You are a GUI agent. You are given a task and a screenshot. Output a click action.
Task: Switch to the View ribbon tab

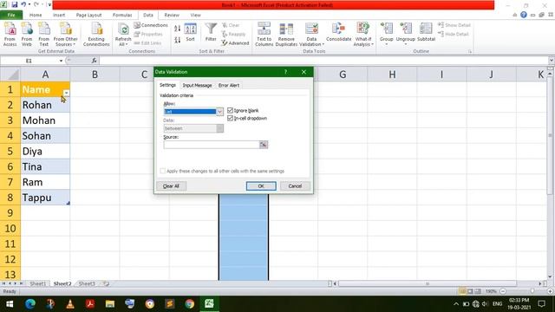coord(195,16)
